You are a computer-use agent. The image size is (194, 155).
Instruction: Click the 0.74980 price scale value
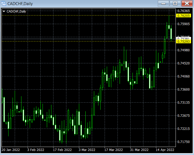183,50
